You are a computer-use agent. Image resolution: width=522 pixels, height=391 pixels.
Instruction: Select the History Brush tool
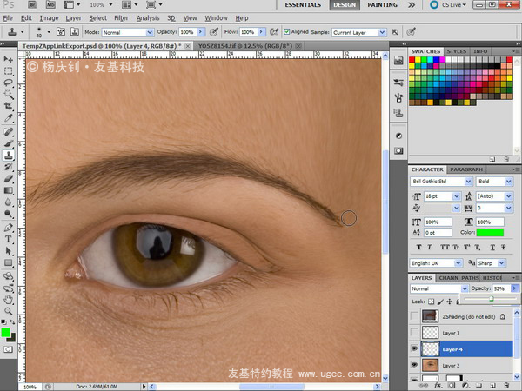point(8,167)
